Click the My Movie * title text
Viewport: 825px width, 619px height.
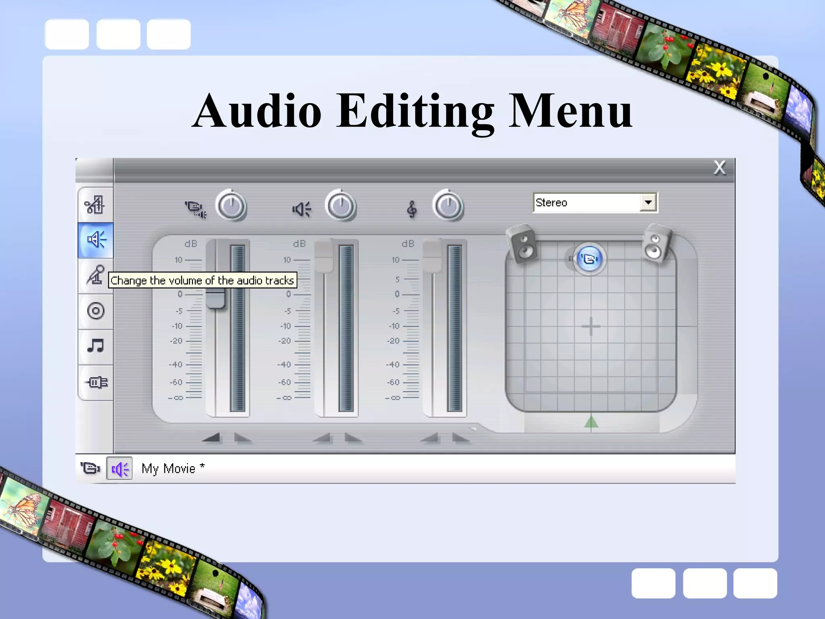click(x=173, y=469)
